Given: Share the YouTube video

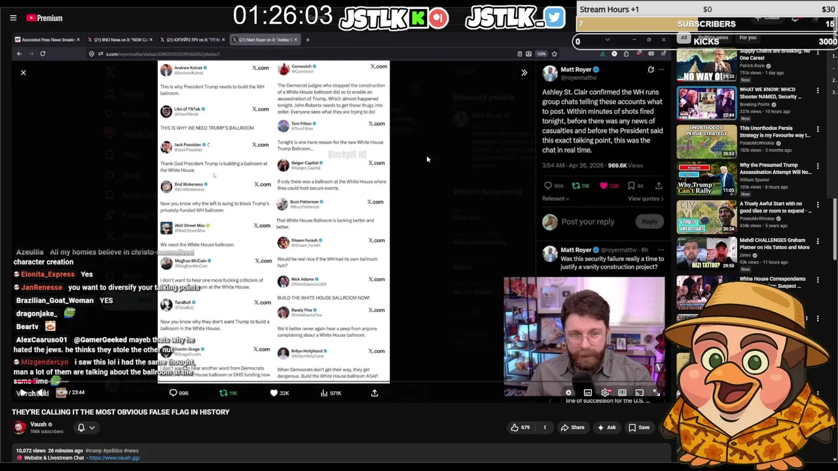Looking at the screenshot, I should (572, 428).
